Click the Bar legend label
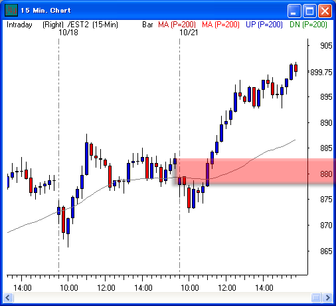The image size is (336, 306). [147, 25]
